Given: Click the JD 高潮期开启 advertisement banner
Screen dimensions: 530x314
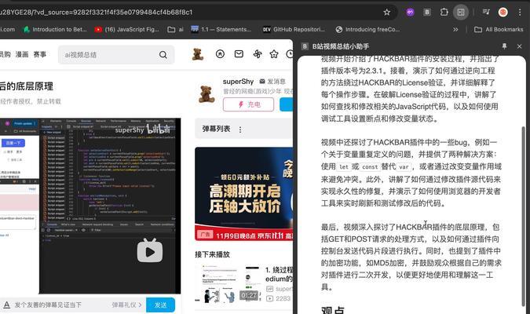Looking at the screenshot, I should click(243, 194).
